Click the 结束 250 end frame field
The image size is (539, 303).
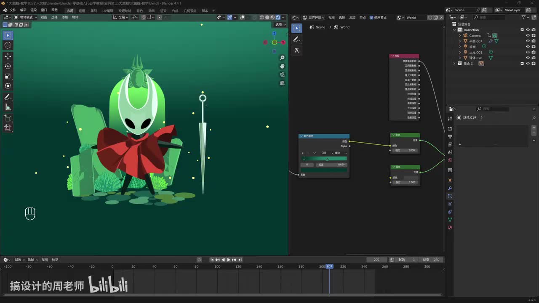(432, 260)
